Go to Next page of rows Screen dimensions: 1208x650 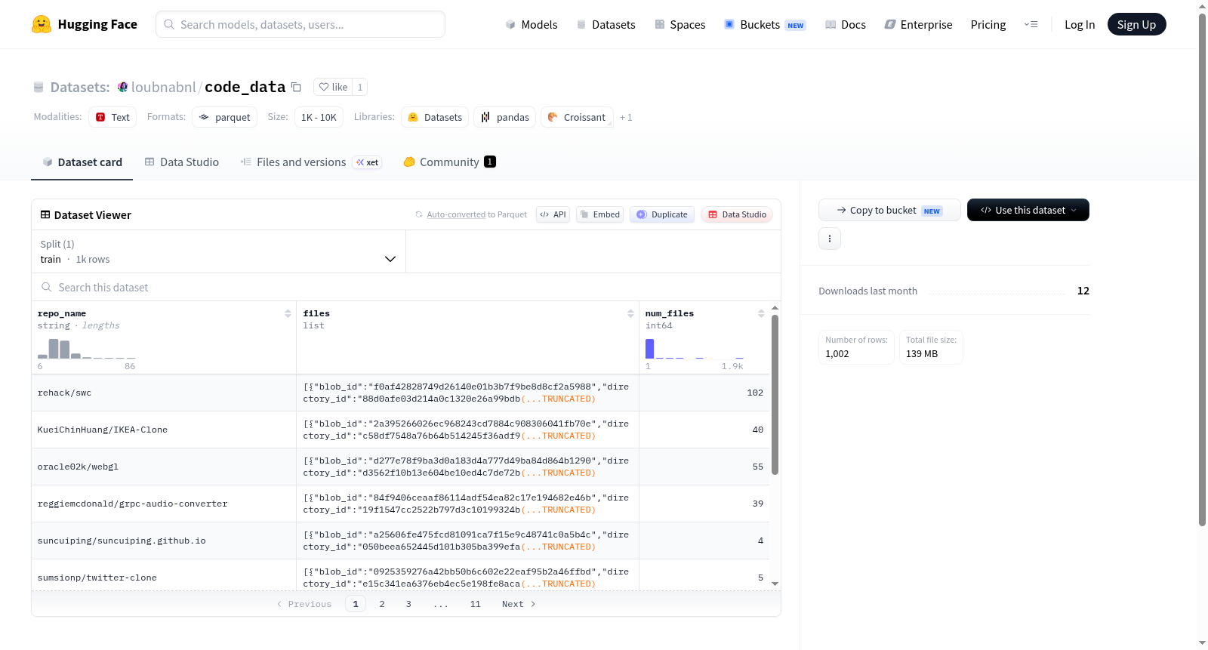pos(519,604)
